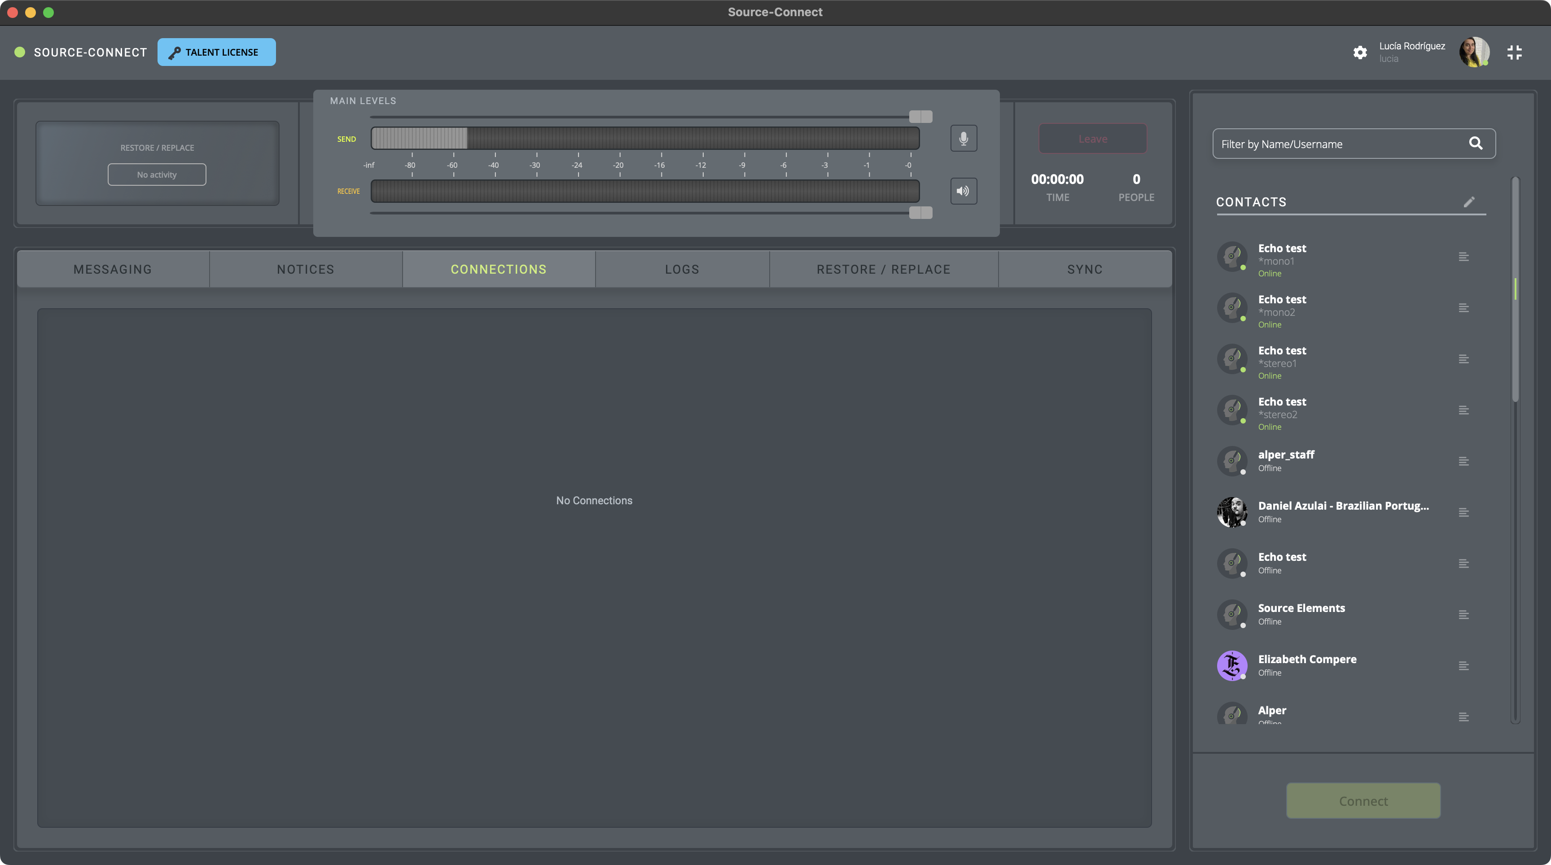The image size is (1551, 865).
Task: Open options menu for Echo test mono1
Action: click(1463, 257)
